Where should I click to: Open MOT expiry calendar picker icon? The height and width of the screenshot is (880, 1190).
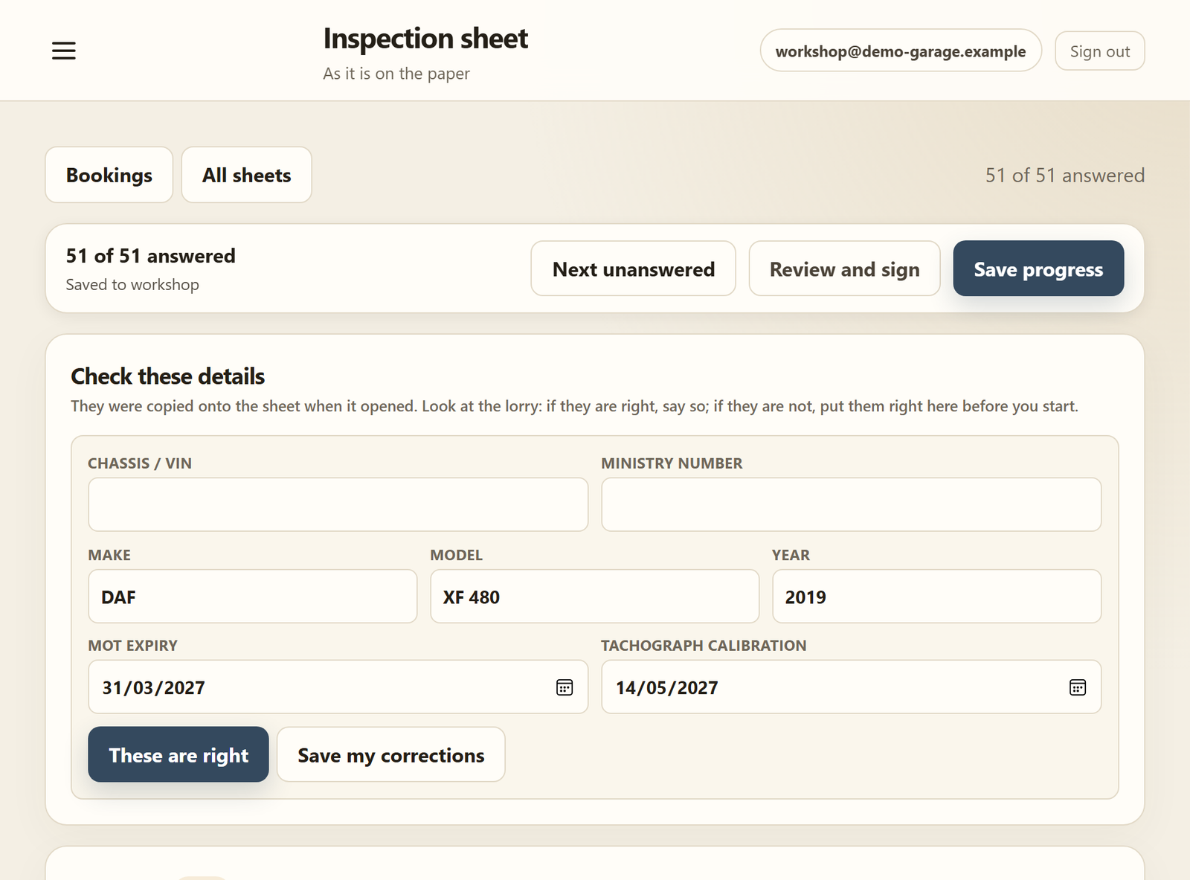565,687
